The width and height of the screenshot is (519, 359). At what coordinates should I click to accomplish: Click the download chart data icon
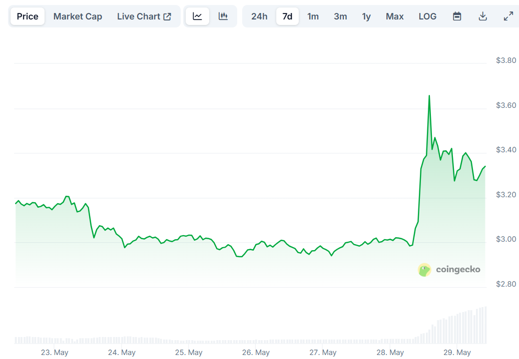pos(482,16)
